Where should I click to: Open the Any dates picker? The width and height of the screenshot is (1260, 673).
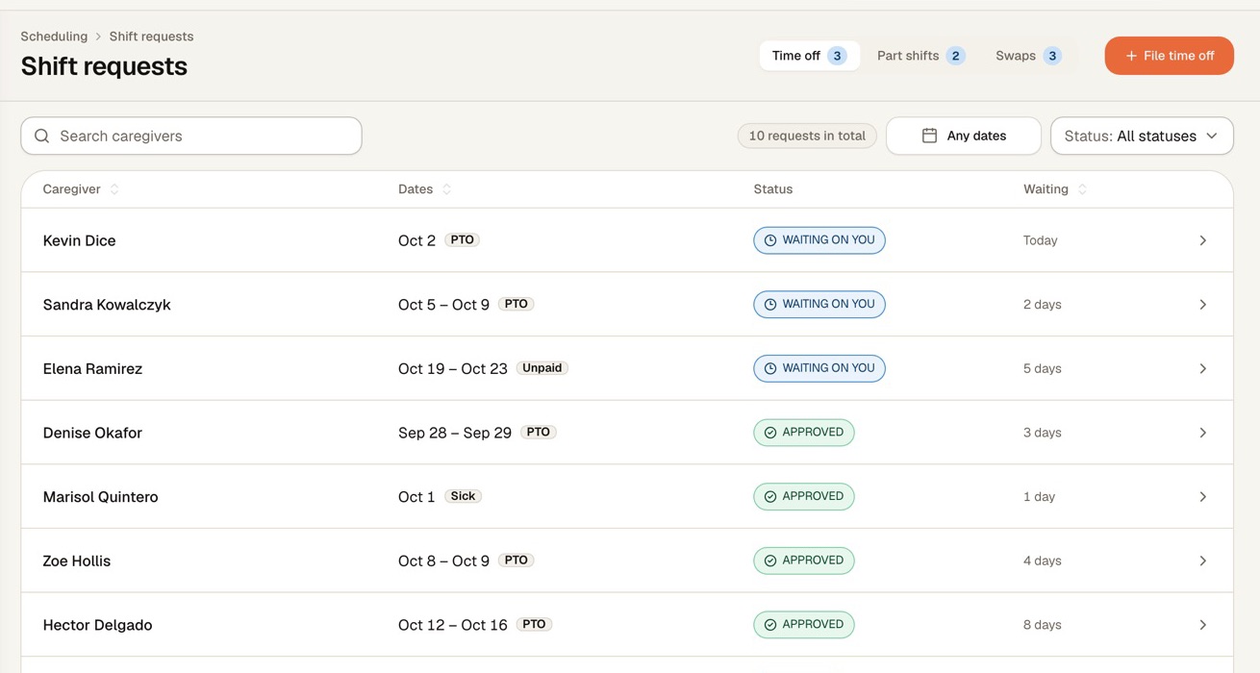963,136
